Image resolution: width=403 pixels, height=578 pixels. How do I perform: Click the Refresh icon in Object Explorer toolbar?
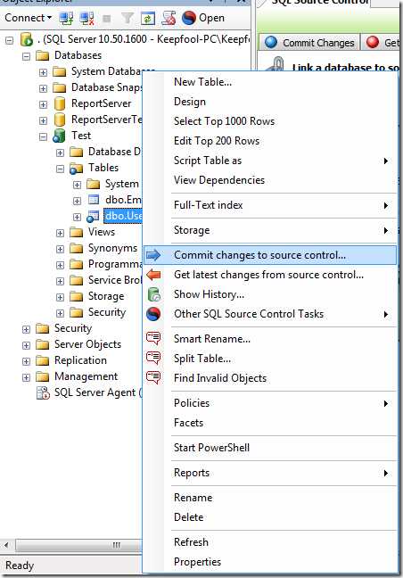[148, 18]
